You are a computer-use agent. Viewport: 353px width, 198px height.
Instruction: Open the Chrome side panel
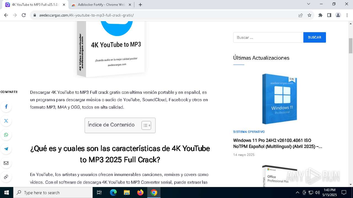click(x=329, y=15)
